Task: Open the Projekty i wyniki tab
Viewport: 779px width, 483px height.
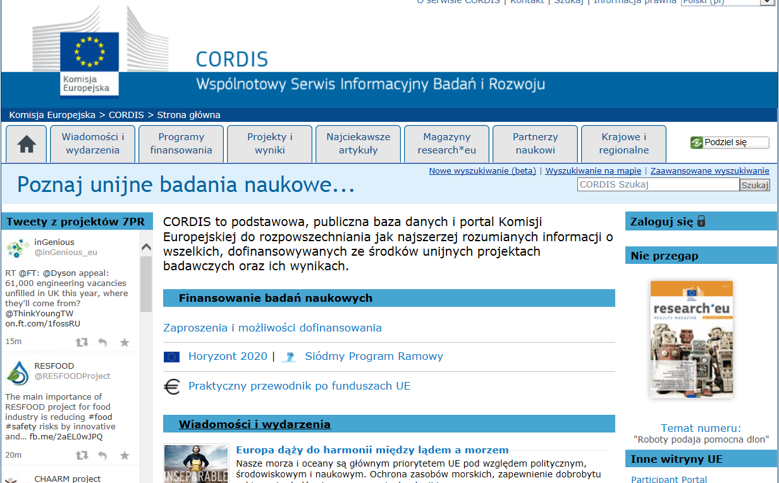Action: [x=270, y=144]
